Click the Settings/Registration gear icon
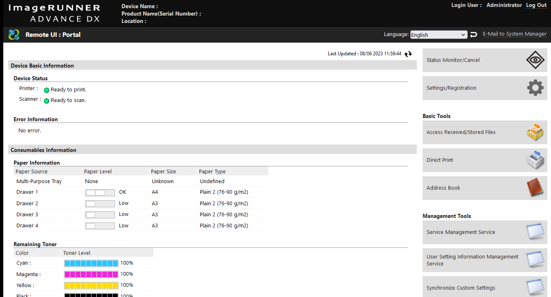The image size is (551, 297). (x=535, y=88)
